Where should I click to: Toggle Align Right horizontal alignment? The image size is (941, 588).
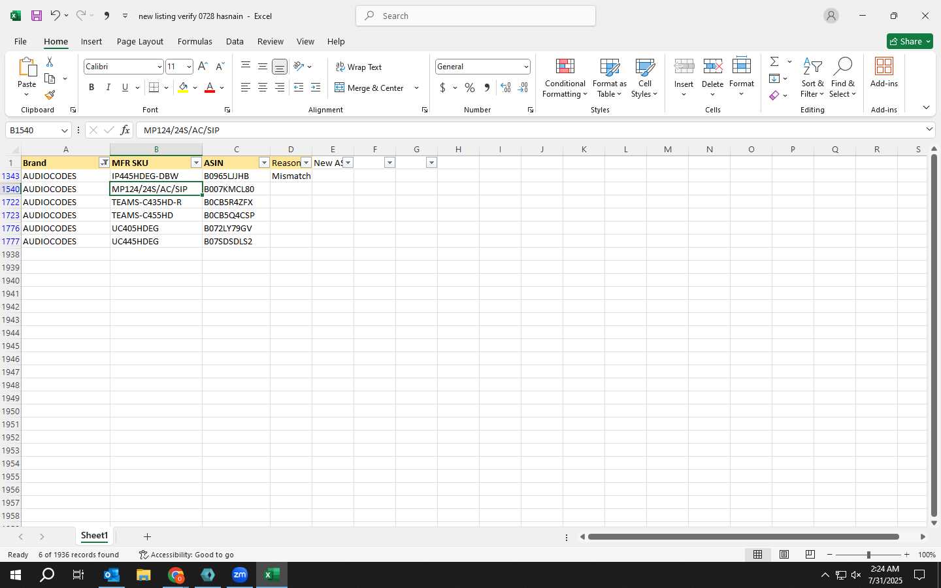pyautogui.click(x=280, y=88)
